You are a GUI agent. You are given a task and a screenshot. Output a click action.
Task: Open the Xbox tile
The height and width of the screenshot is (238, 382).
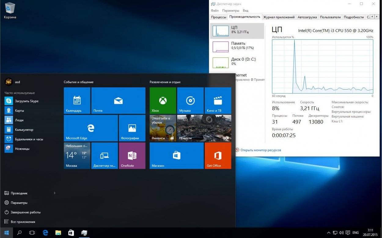click(163, 101)
